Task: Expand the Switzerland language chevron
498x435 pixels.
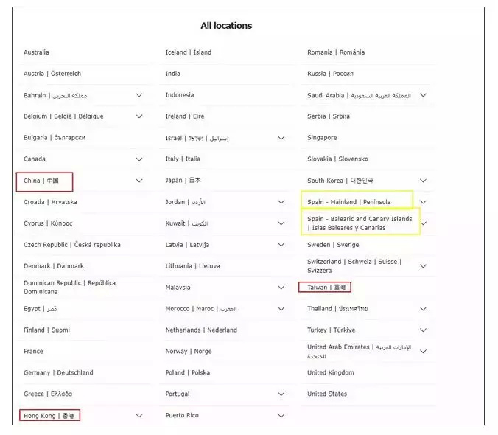Action: click(423, 266)
